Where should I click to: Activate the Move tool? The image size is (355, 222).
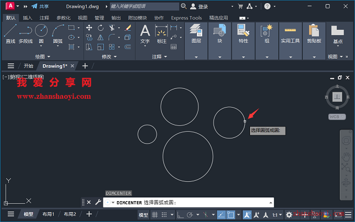coord(89,28)
